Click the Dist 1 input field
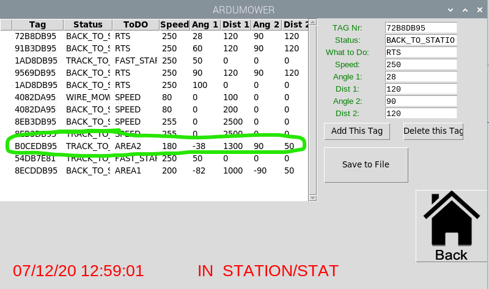The height and width of the screenshot is (289, 489). tap(421, 89)
